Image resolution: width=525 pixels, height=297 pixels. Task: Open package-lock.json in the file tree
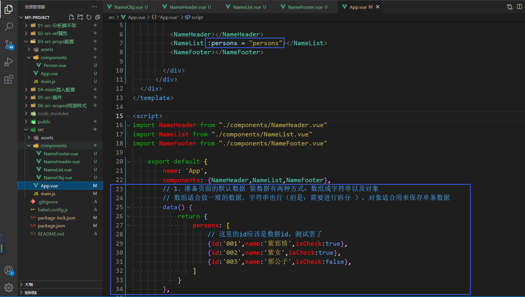click(x=60, y=218)
